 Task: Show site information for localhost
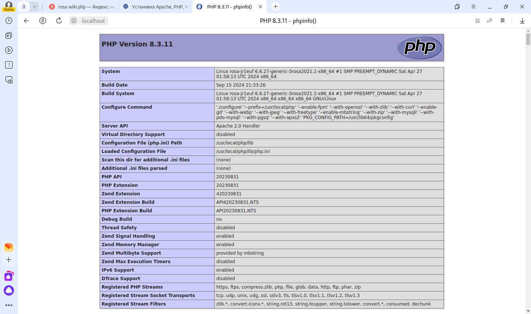click(74, 21)
